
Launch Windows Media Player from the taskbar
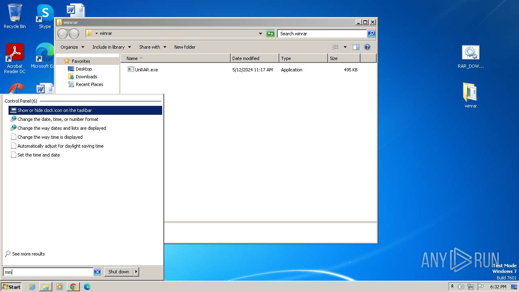(60, 287)
